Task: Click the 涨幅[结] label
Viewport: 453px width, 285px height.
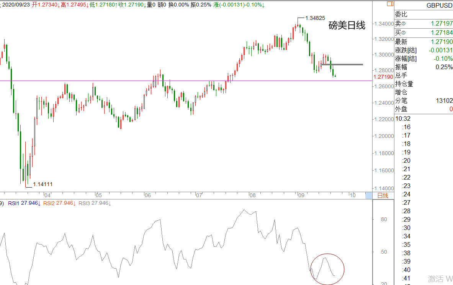Action: click(406, 58)
